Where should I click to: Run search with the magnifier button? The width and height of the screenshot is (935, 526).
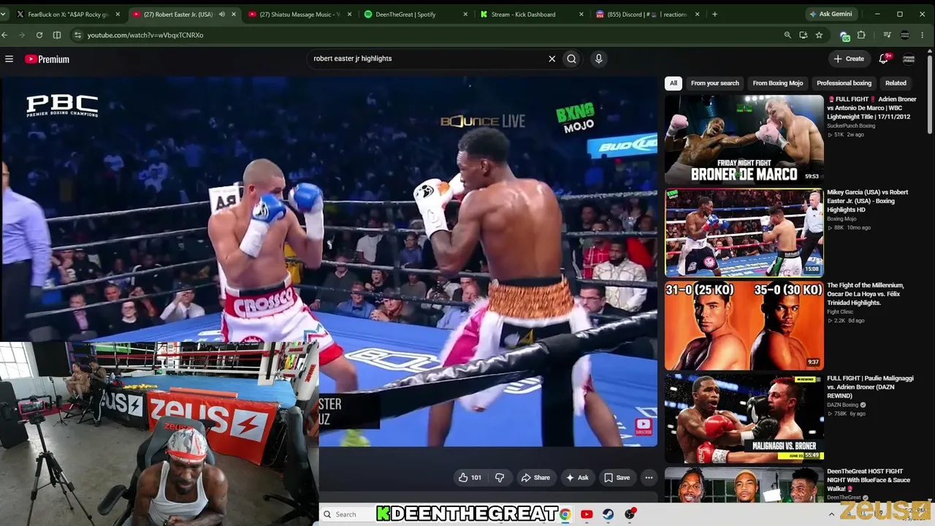571,58
